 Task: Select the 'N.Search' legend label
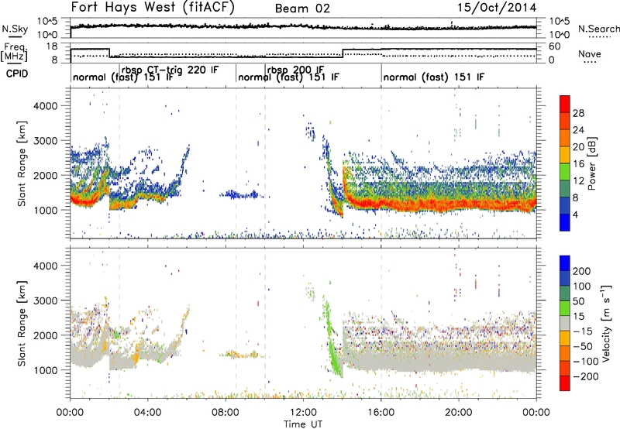tap(598, 29)
